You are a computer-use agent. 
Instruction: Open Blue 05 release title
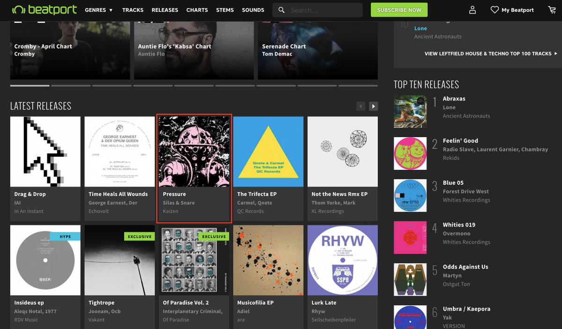tap(453, 183)
